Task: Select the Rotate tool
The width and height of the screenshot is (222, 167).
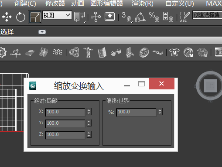Action: point(20,17)
